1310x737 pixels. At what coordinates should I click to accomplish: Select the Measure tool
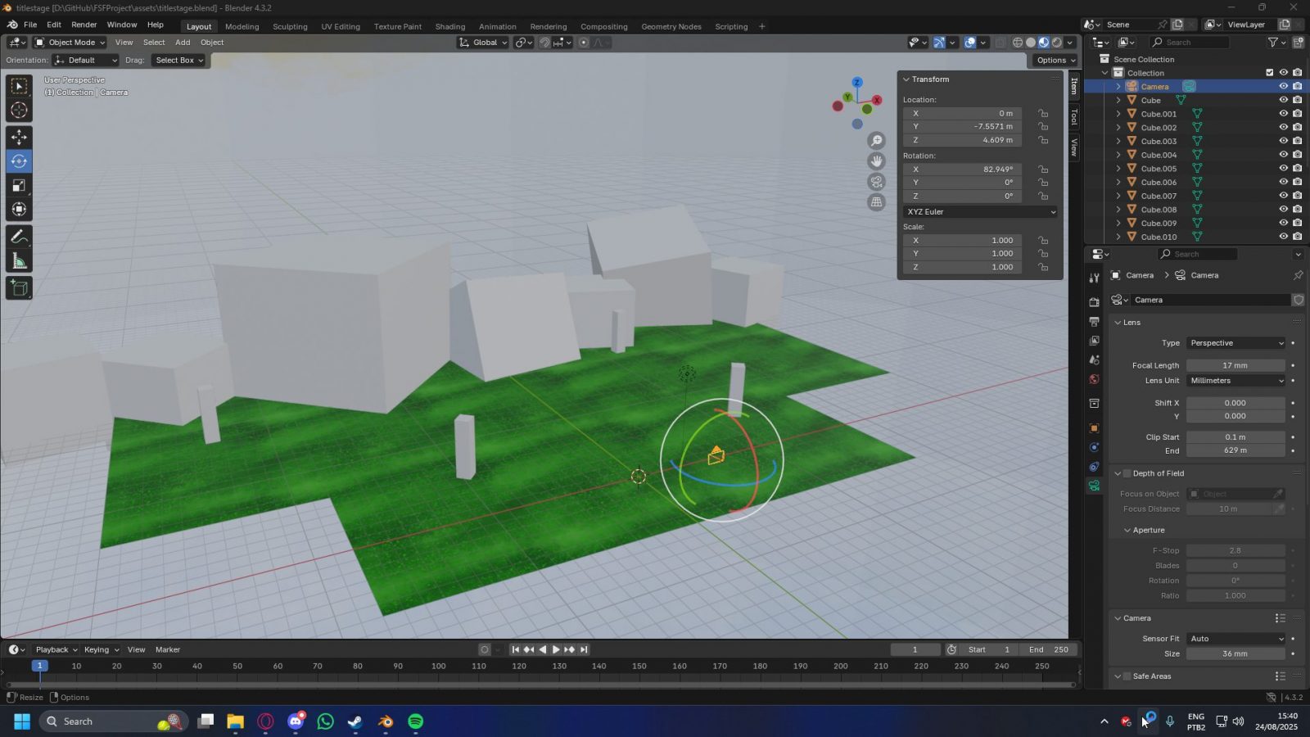(x=19, y=261)
